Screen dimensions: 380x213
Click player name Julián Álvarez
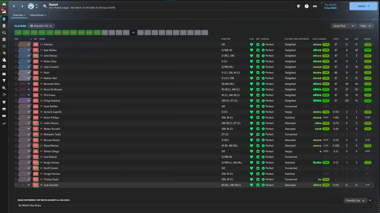pyautogui.click(x=51, y=123)
